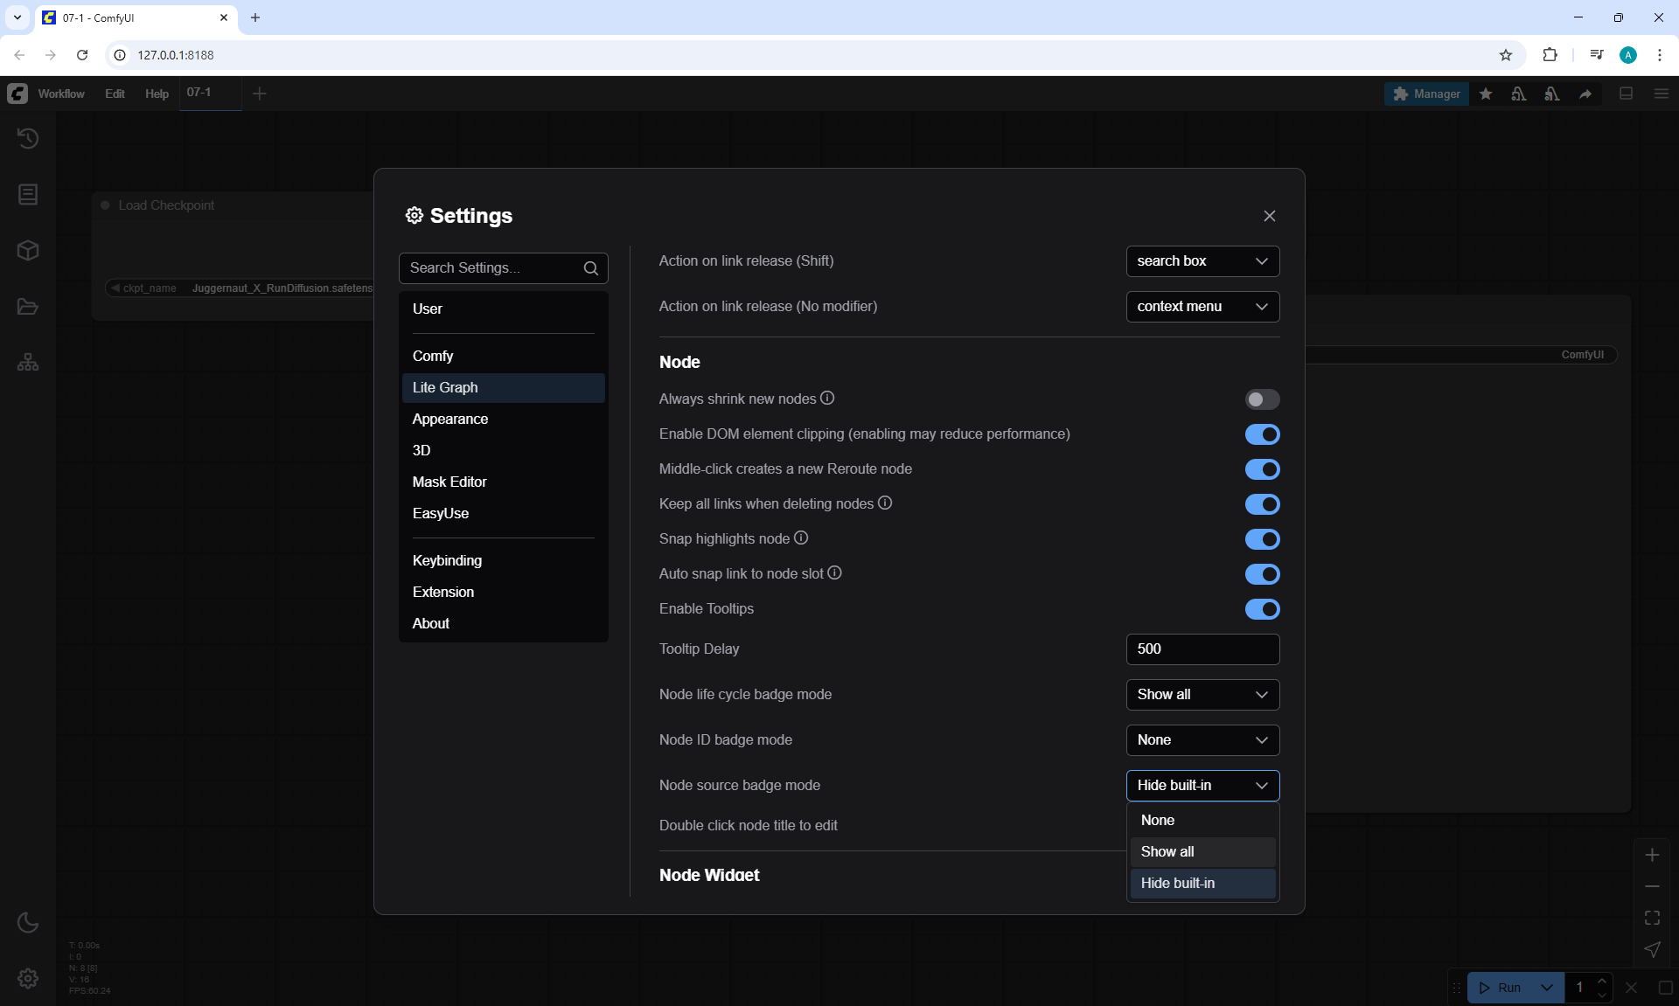
Task: Expand Node ID badge mode dropdown
Action: [1202, 740]
